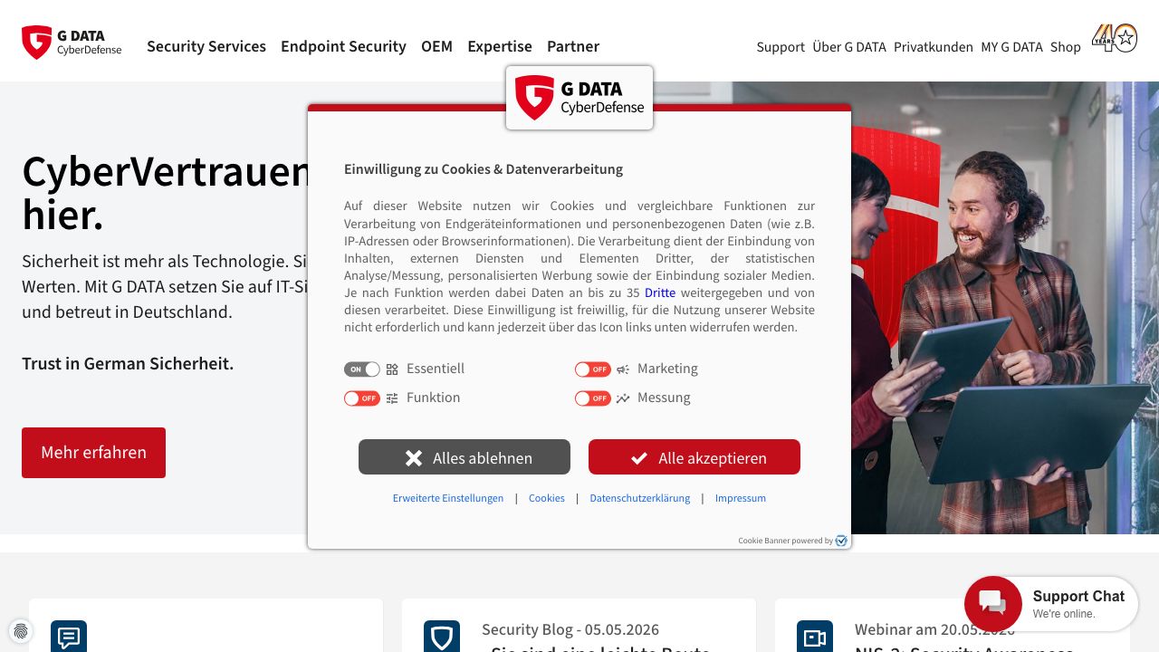Visit the Shop
1159x652 pixels.
[x=1066, y=47]
